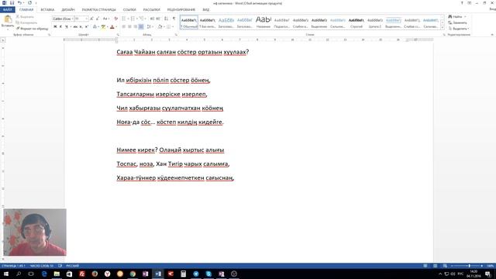Switch to the ВСТАВКА ribbon tab

pyautogui.click(x=47, y=10)
